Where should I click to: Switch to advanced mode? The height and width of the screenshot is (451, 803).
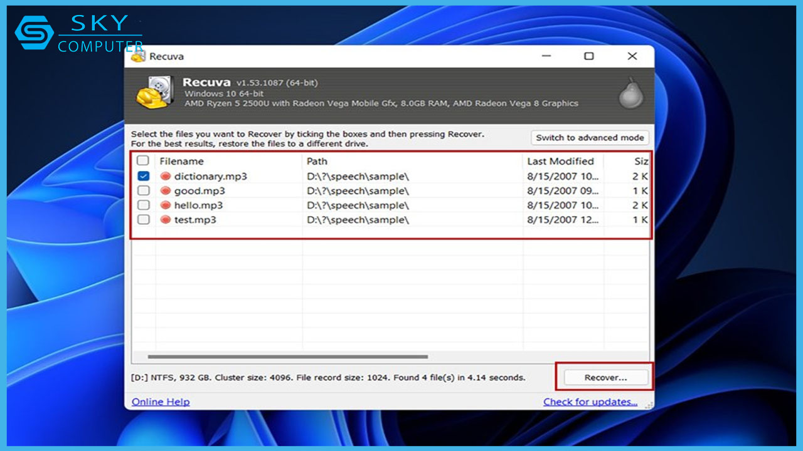pyautogui.click(x=590, y=138)
